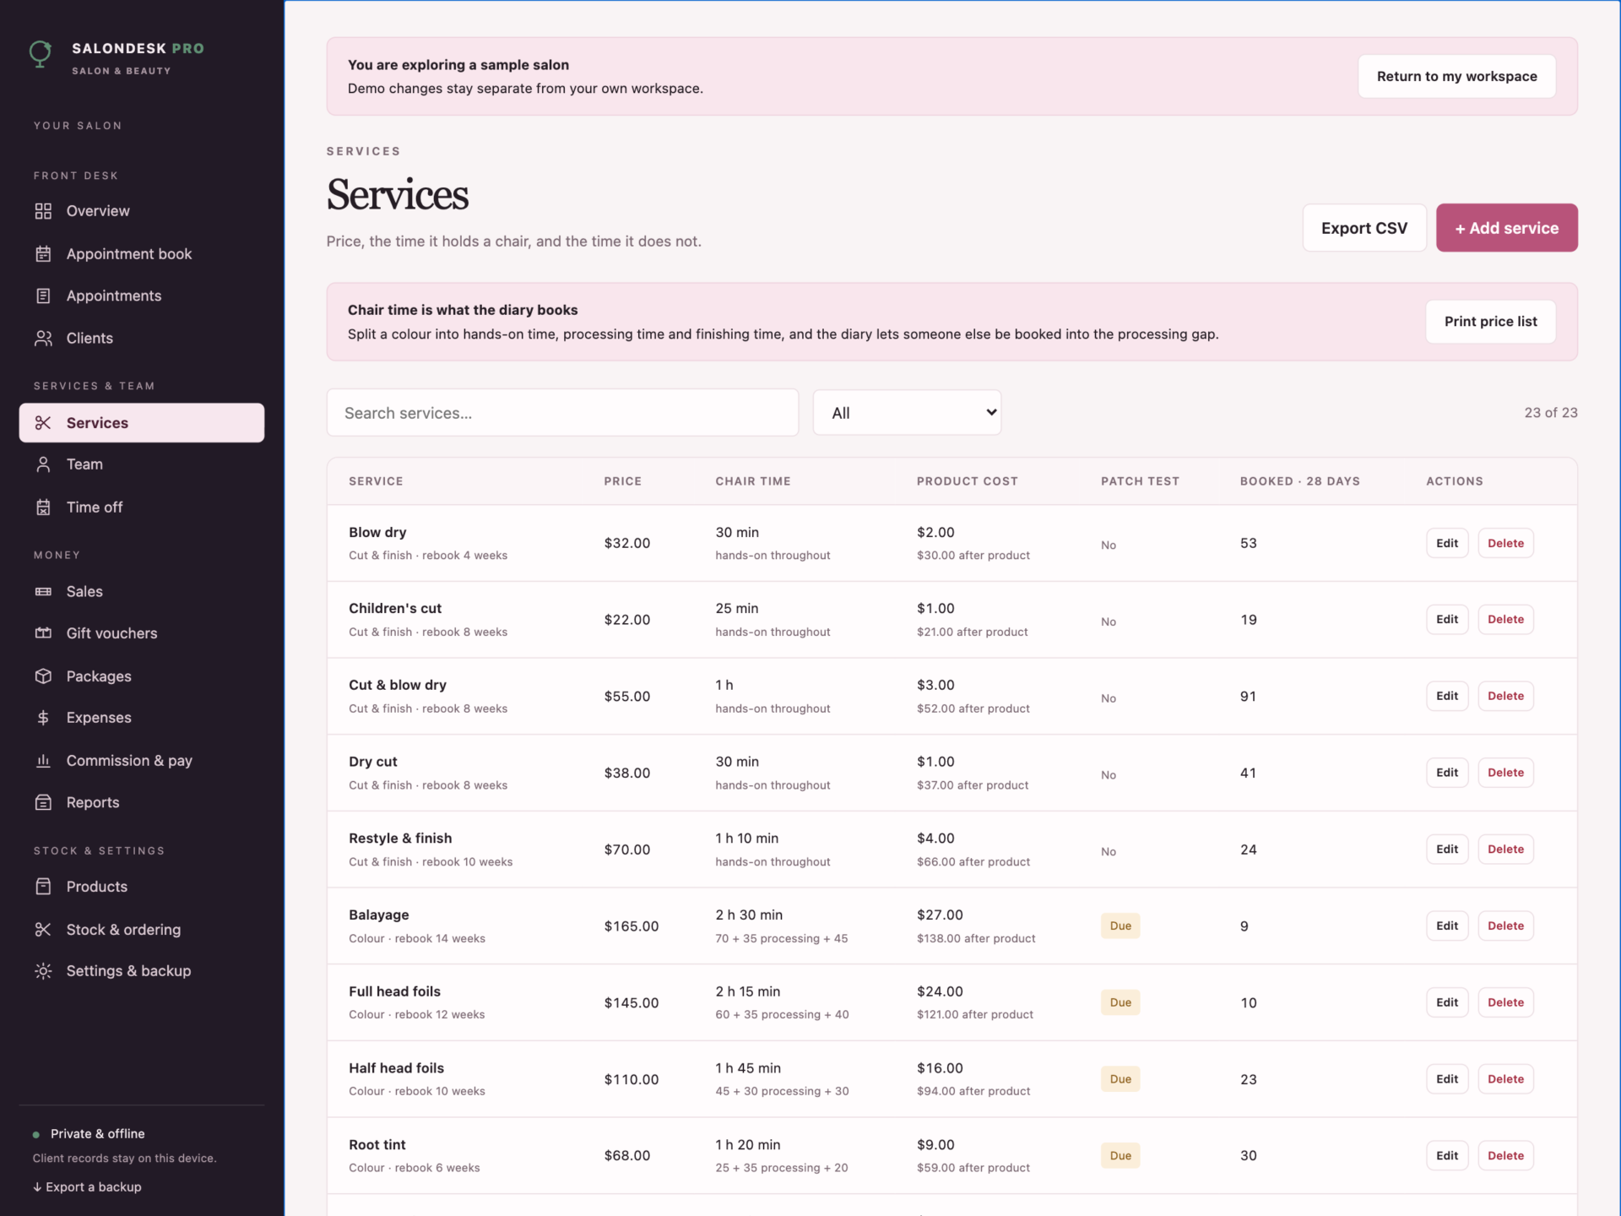
Task: Click Print price list button
Action: [1490, 322]
